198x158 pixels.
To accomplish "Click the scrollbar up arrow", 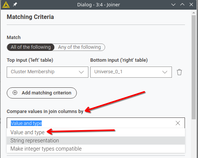I will 194,13.
